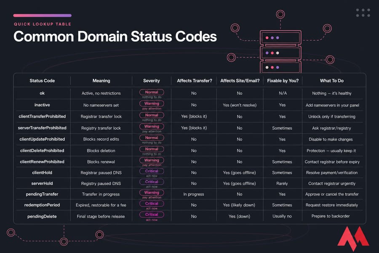This screenshot has width=379, height=253.
Task: Click "Registry paused DNS" meaning
Action: (101, 183)
